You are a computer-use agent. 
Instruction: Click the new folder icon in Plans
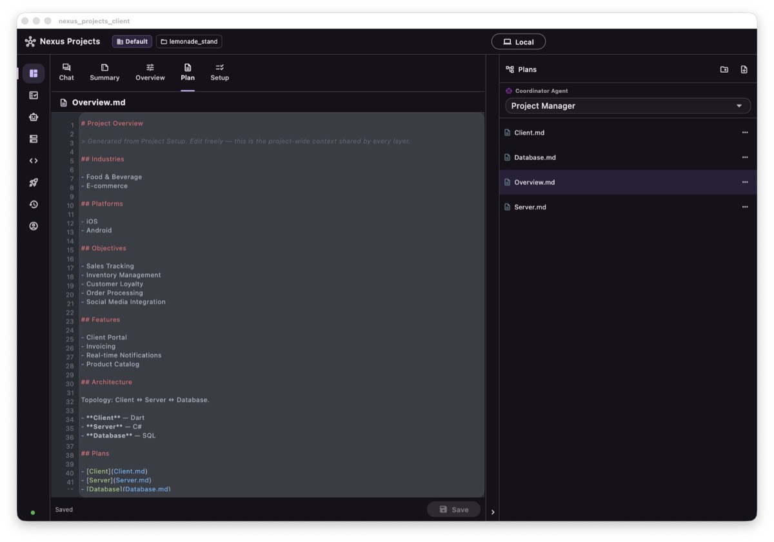[724, 70]
